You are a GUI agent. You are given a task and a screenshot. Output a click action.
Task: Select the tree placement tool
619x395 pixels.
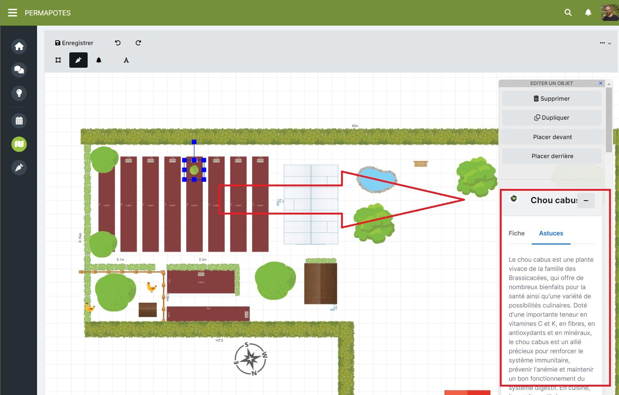coord(99,60)
